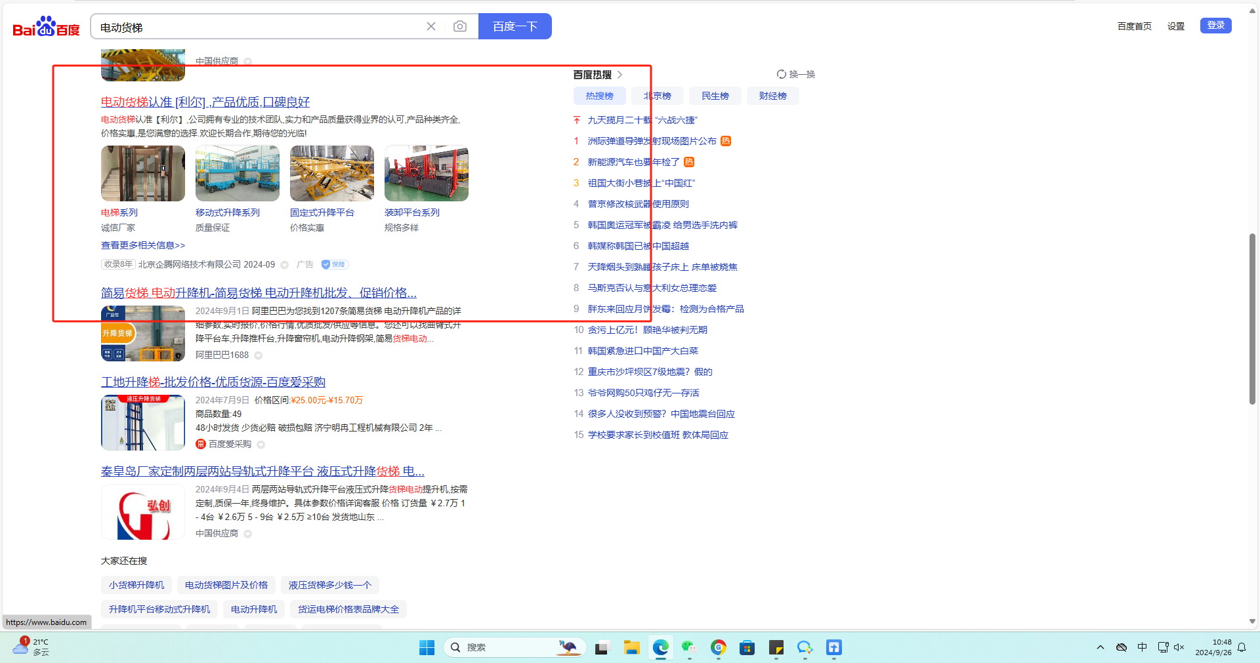Click the related search 电动升降机

[x=254, y=609]
